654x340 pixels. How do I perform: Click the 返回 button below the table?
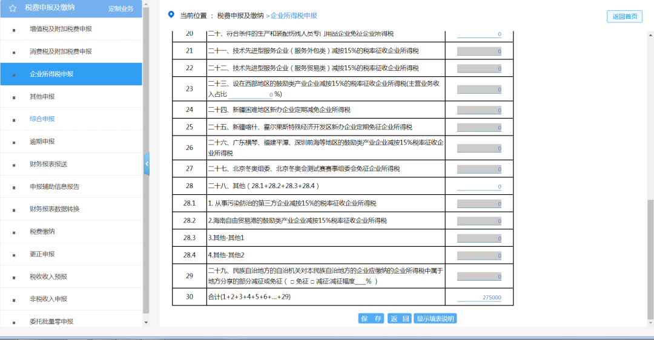coord(400,318)
